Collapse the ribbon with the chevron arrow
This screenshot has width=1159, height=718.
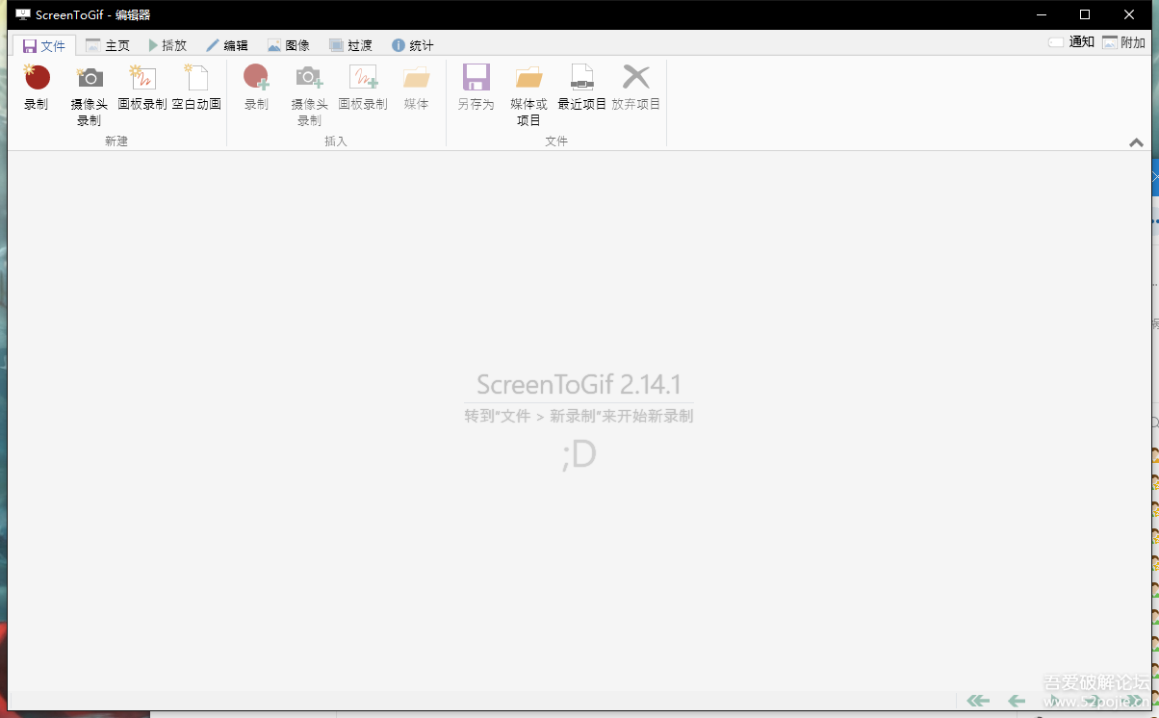(x=1137, y=142)
